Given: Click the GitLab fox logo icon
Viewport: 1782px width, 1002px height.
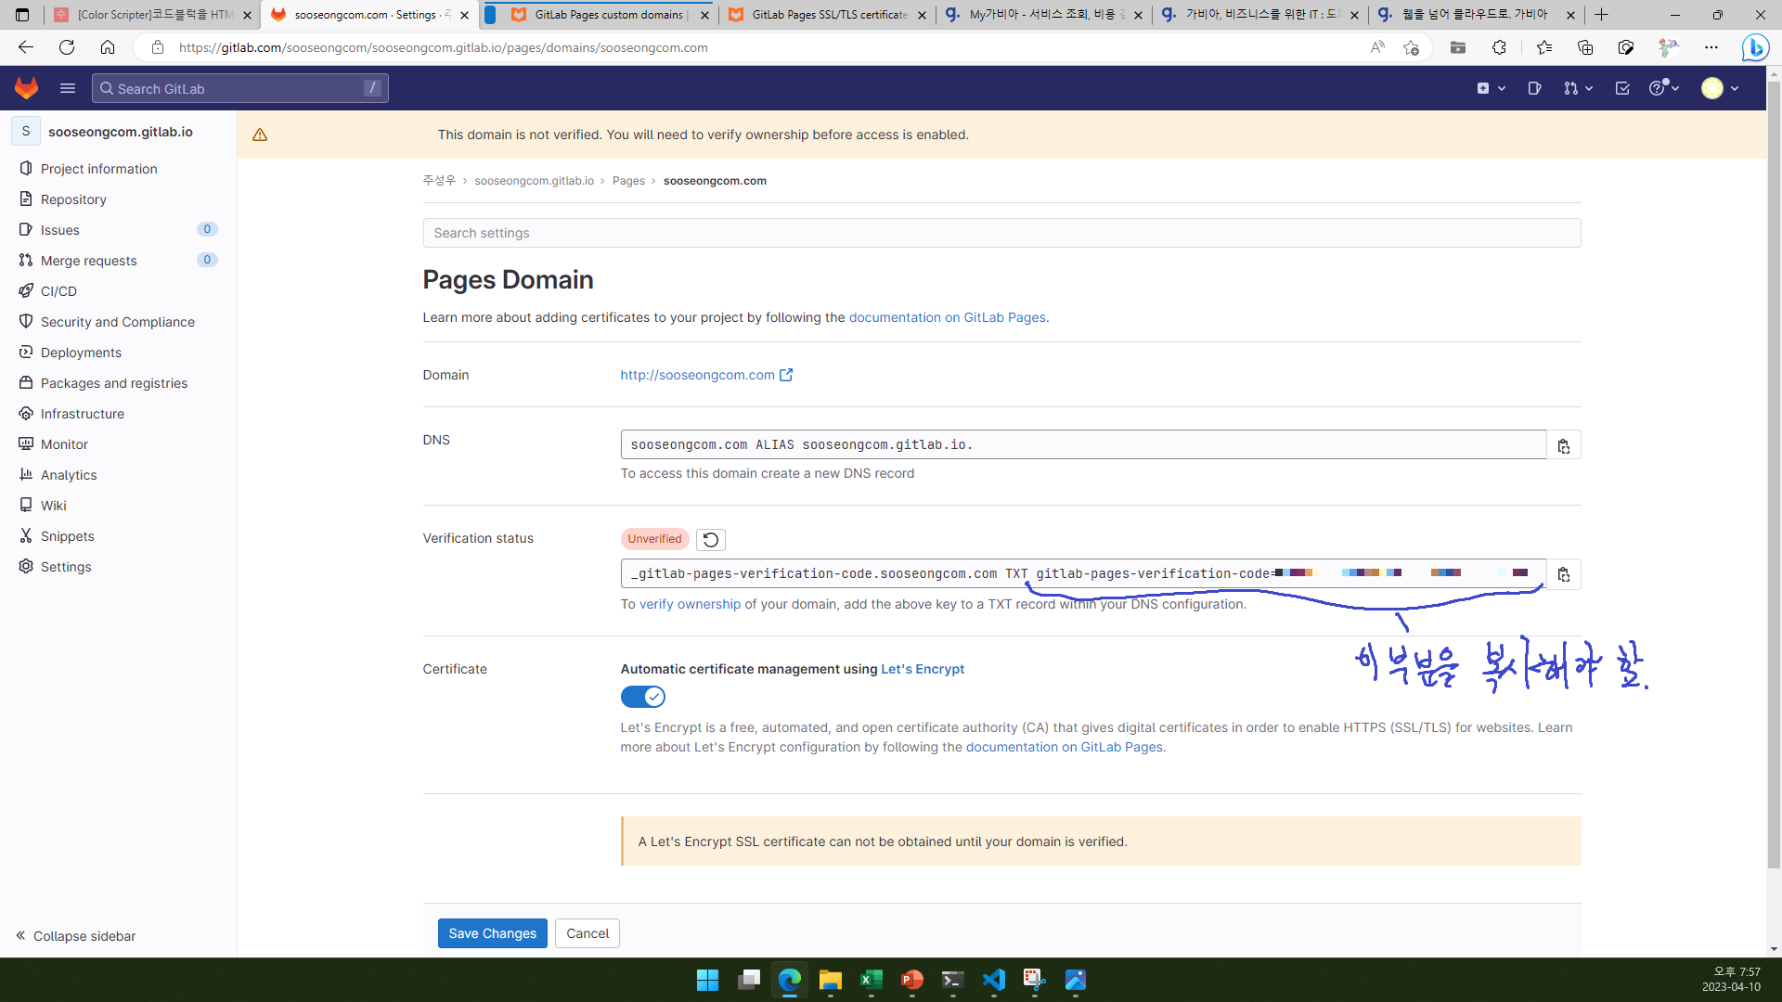Looking at the screenshot, I should (x=27, y=88).
